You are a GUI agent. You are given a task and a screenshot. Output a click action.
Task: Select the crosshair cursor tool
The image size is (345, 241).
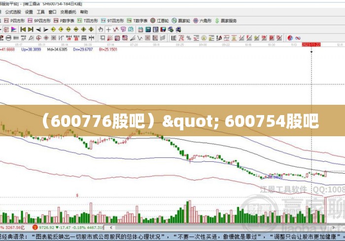click(x=108, y=30)
